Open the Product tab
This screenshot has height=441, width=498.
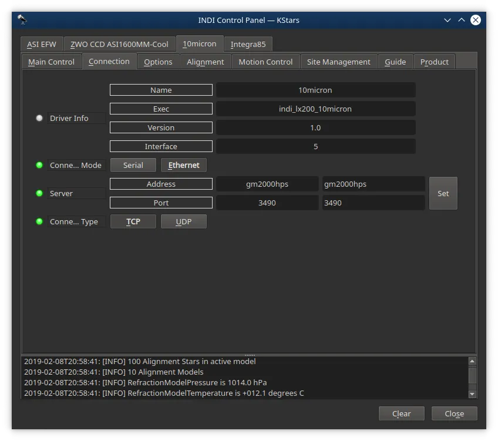click(x=434, y=62)
